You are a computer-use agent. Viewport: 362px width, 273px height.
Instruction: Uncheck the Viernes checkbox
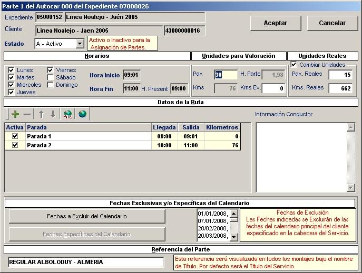(x=50, y=70)
